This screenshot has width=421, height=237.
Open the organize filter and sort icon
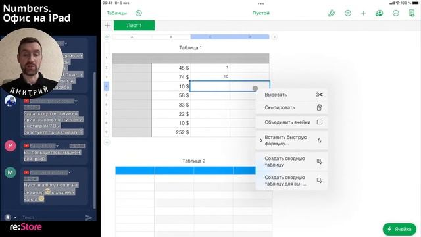click(x=348, y=13)
